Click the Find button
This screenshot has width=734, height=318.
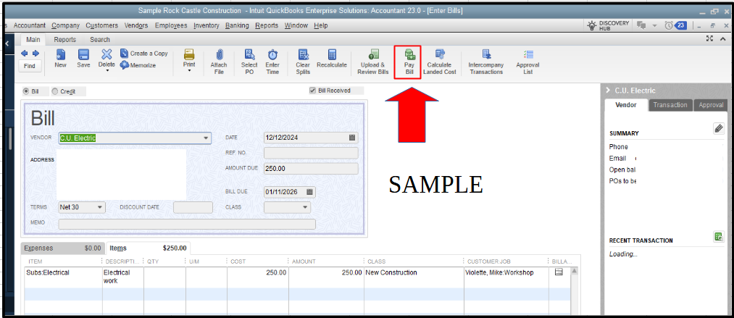click(30, 66)
